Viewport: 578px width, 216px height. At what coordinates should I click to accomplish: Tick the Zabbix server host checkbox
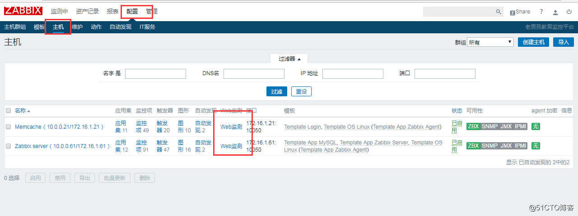click(8, 146)
